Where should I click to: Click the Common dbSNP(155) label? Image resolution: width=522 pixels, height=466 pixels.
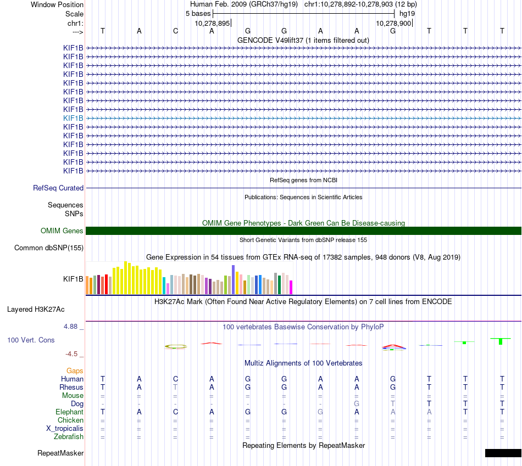click(x=49, y=248)
